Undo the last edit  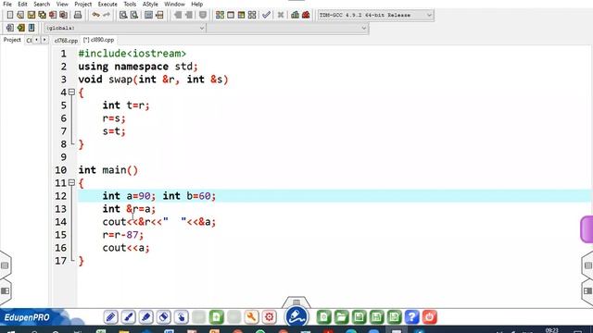pyautogui.click(x=95, y=15)
